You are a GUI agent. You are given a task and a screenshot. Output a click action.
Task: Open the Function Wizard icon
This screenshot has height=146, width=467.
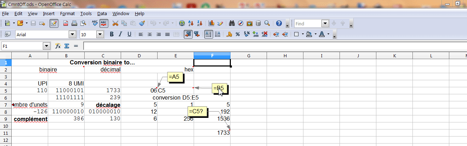(x=58, y=46)
